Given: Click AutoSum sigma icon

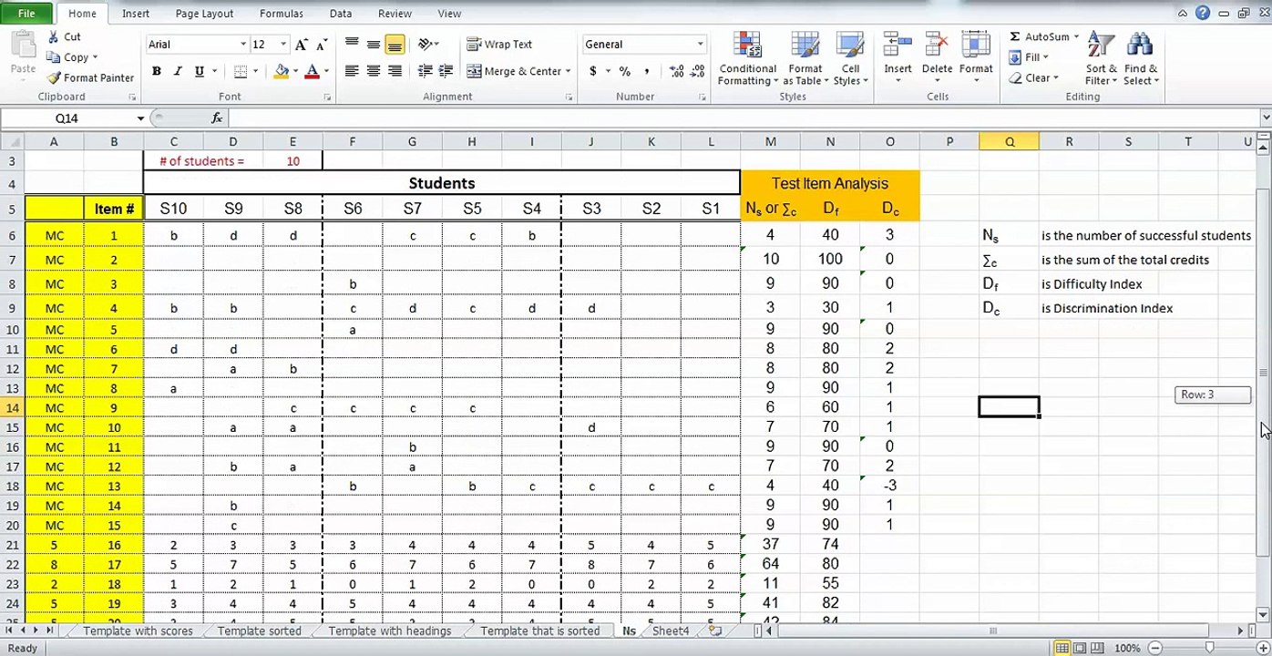Looking at the screenshot, I should [1015, 37].
